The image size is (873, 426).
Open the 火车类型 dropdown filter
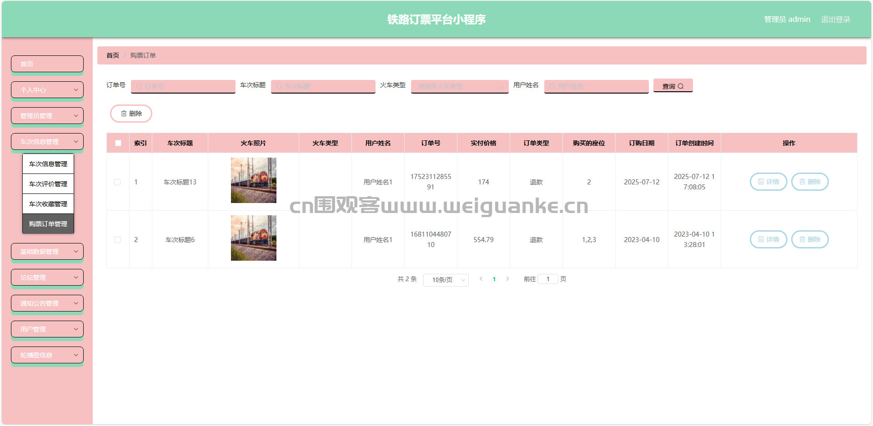click(460, 86)
